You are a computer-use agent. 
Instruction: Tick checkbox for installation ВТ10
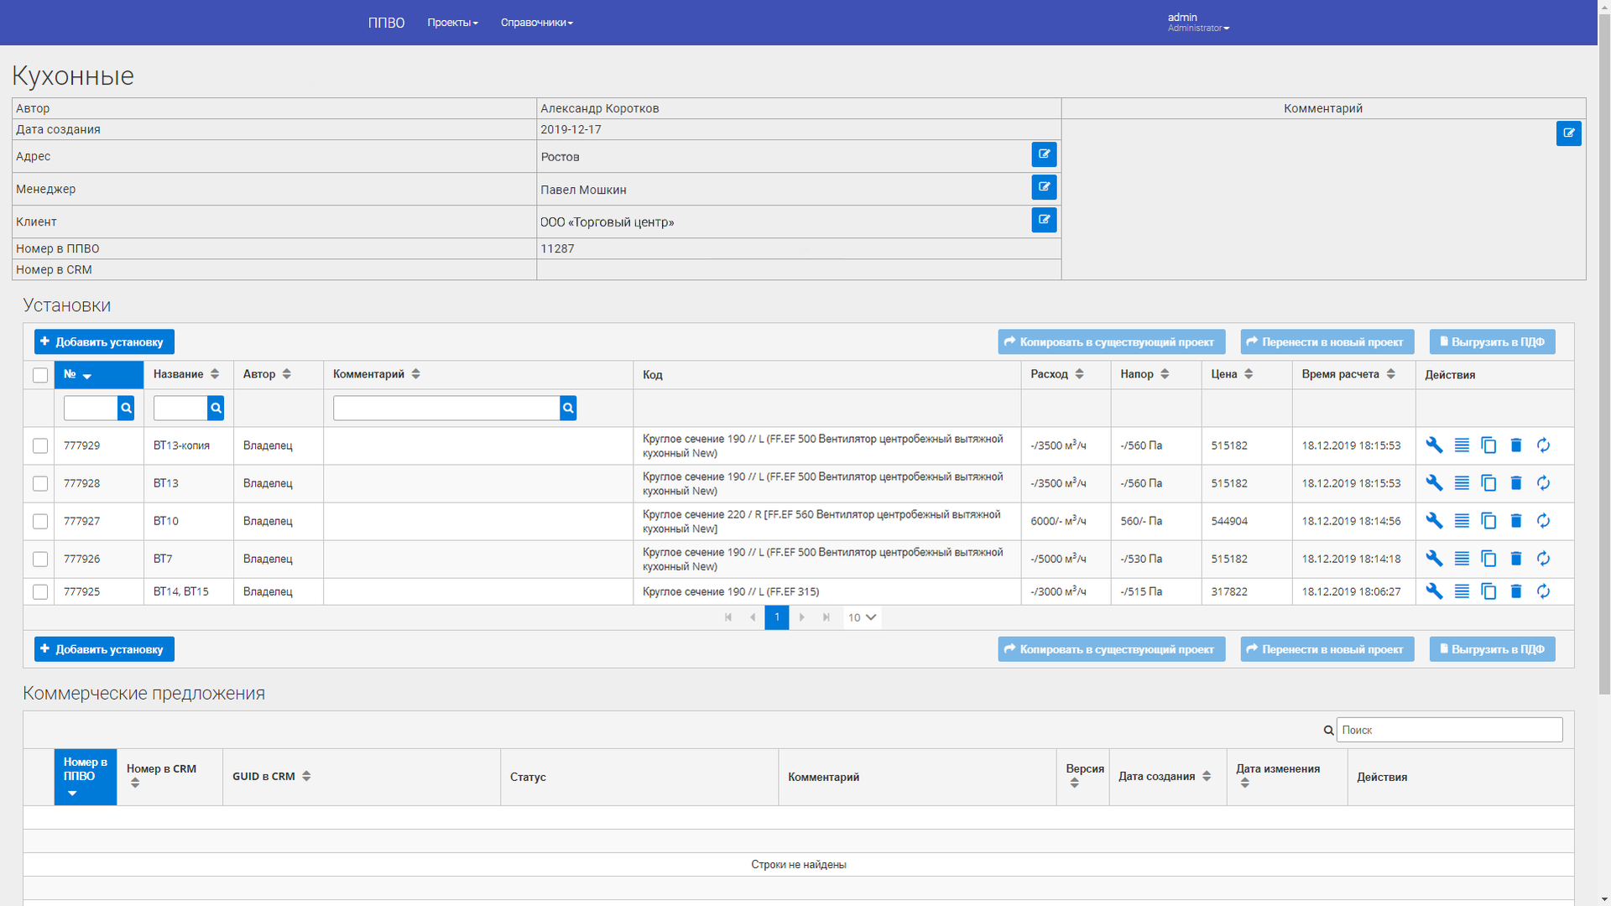click(x=40, y=521)
